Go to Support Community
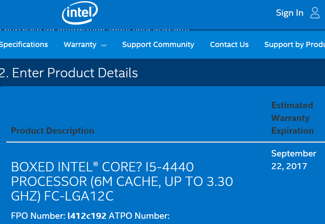The image size is (325, 224). point(158,44)
